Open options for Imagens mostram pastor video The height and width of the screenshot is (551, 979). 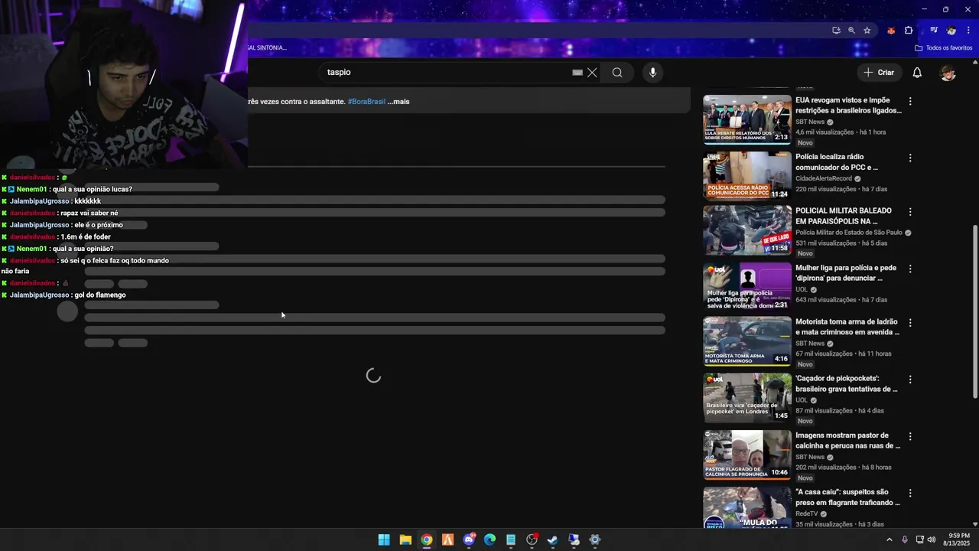(x=910, y=436)
